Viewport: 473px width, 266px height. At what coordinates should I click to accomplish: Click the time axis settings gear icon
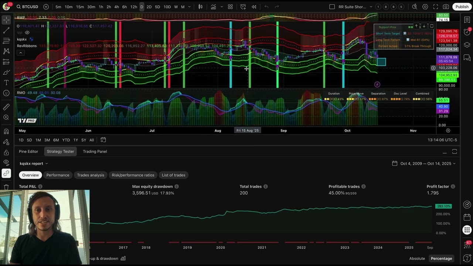[448, 130]
